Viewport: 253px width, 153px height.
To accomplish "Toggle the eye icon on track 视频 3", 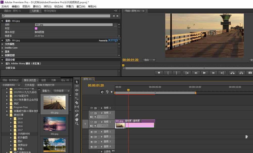I will [91, 108].
